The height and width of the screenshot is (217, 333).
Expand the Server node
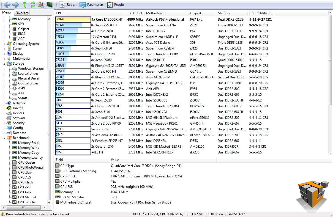pyautogui.click(x=4, y=49)
